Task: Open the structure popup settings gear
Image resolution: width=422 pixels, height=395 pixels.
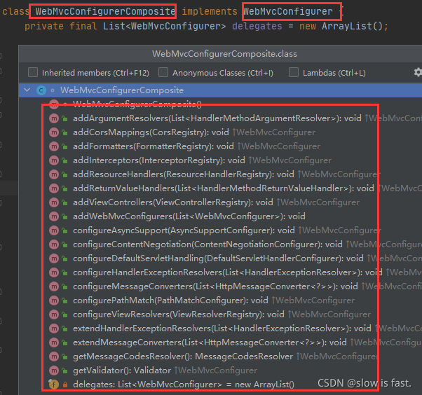Action: pos(418,72)
